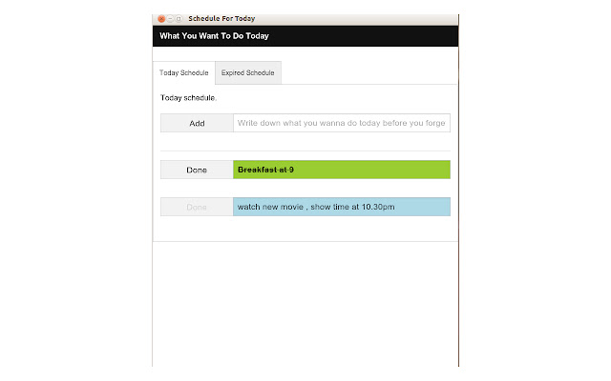The height and width of the screenshot is (381, 611).
Task: Click the empty area below the schedule panel
Action: tap(305, 303)
